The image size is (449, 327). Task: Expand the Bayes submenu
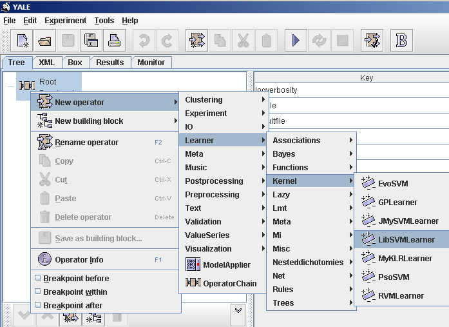click(311, 154)
